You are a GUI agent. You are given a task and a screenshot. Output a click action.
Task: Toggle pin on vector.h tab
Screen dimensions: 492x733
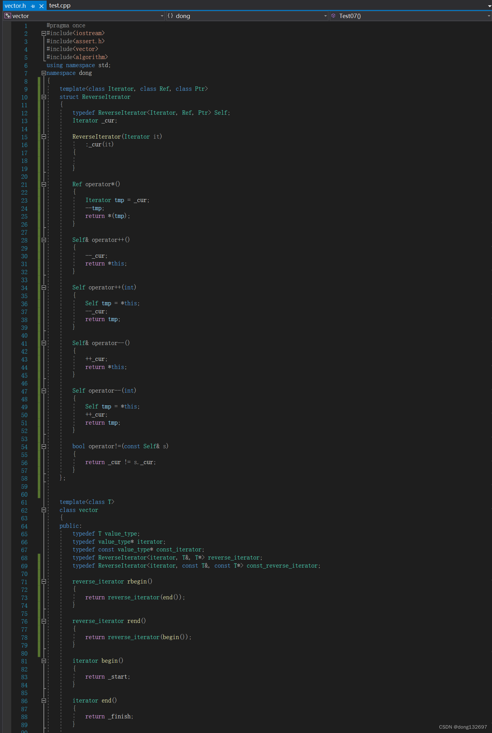(x=33, y=6)
